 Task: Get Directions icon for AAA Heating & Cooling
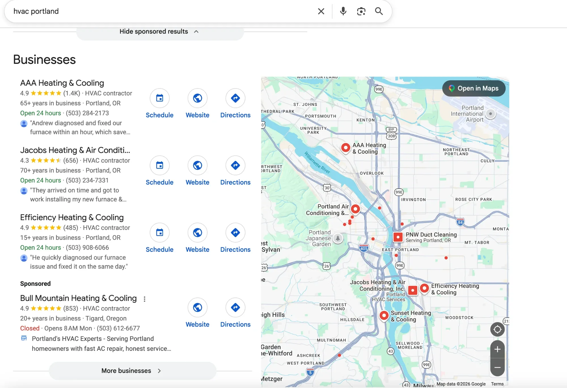[235, 98]
